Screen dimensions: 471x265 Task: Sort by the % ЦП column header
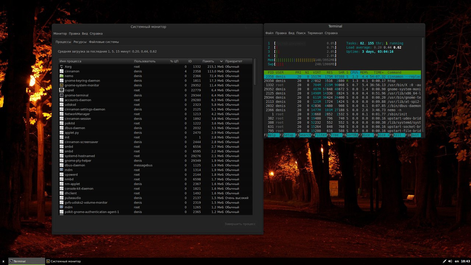coord(174,61)
